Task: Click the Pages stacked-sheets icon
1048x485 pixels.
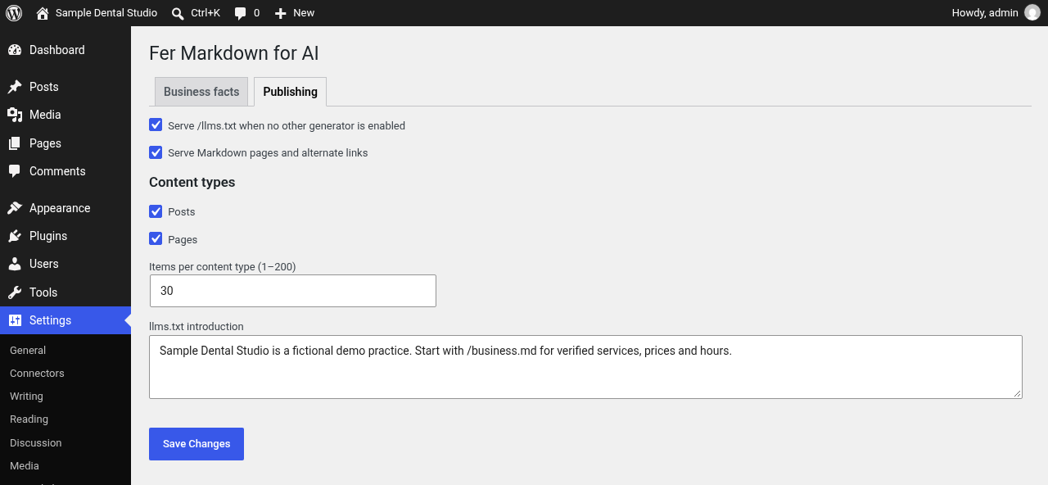Action: [15, 143]
